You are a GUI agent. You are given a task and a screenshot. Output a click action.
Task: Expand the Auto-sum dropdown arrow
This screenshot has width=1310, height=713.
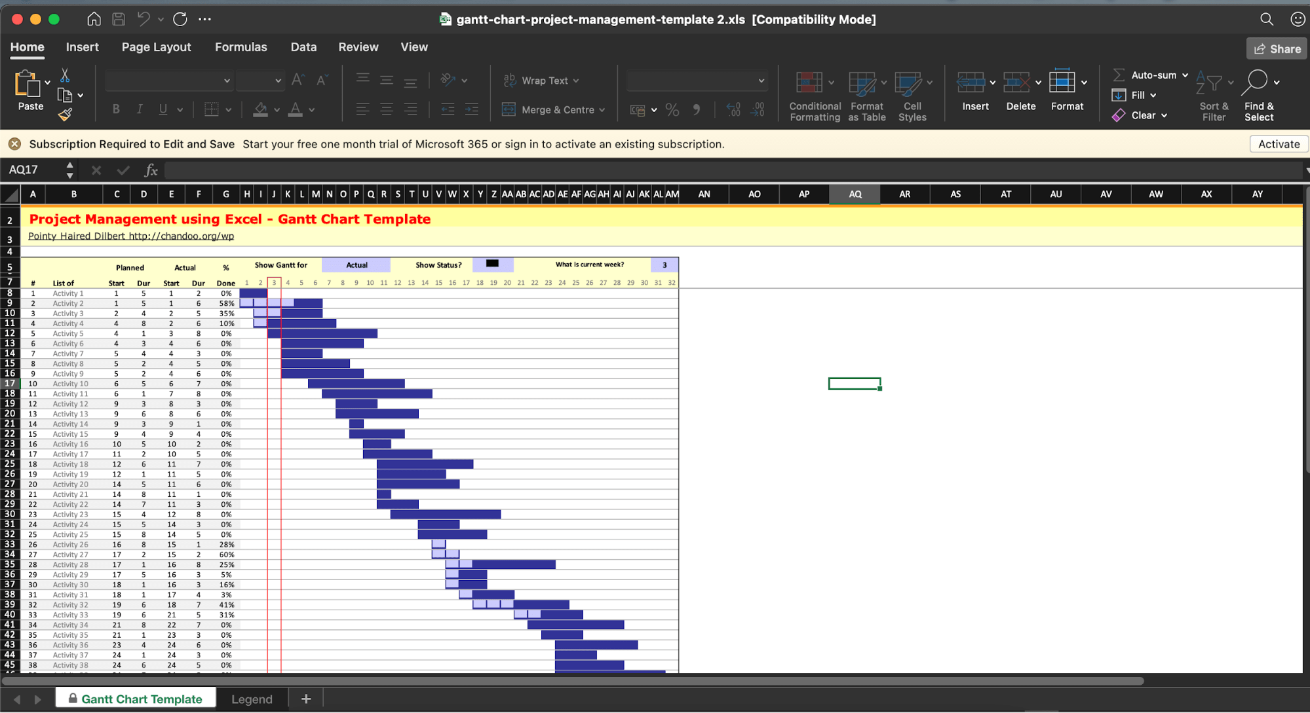[1185, 75]
